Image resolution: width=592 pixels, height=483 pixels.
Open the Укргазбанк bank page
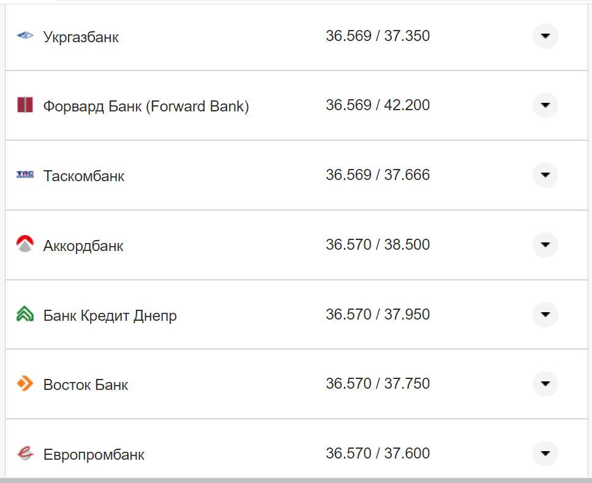pos(81,37)
